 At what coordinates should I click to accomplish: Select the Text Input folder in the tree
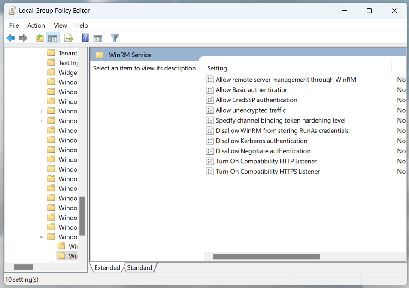[x=67, y=63]
